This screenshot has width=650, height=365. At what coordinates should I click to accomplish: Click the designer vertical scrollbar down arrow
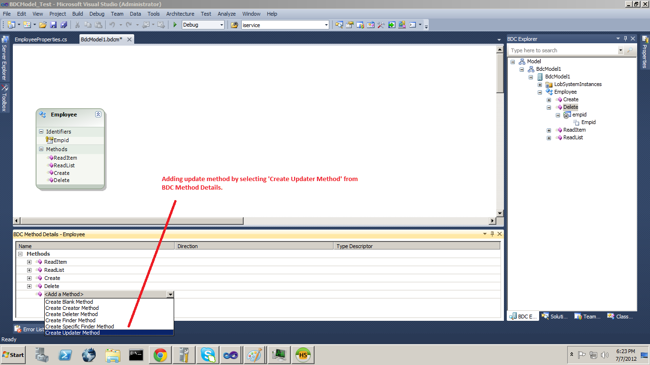point(500,213)
